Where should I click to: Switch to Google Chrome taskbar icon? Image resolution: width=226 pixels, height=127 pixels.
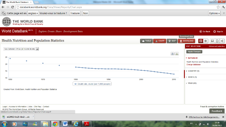click(x=55, y=124)
